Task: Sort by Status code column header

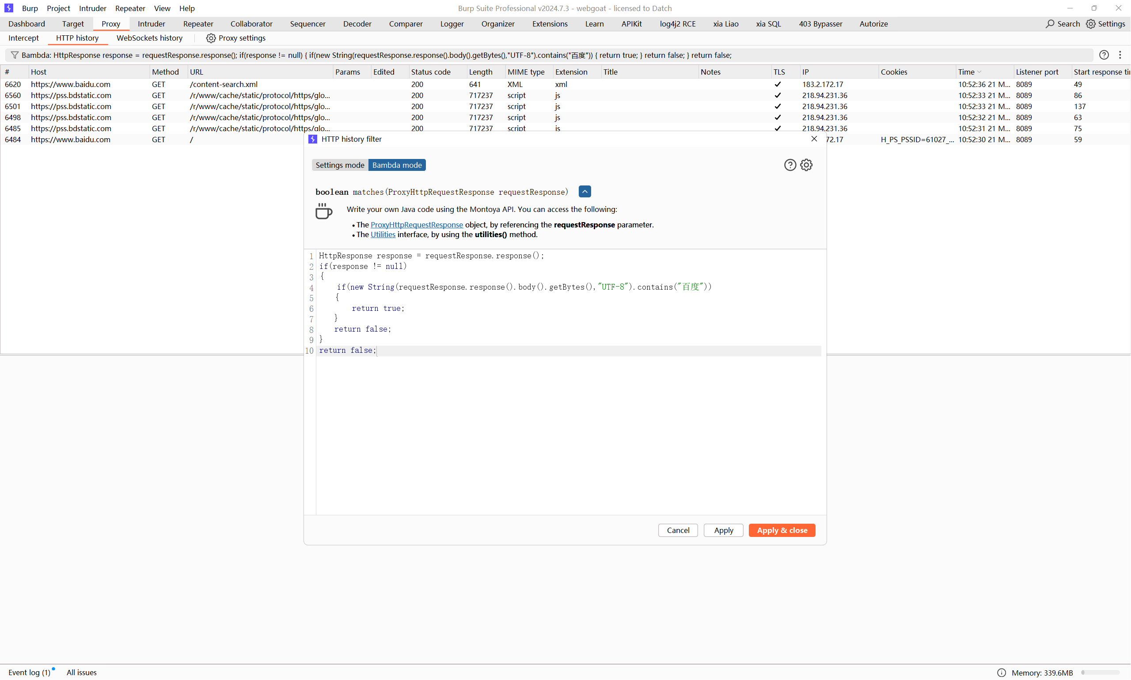Action: (x=438, y=72)
